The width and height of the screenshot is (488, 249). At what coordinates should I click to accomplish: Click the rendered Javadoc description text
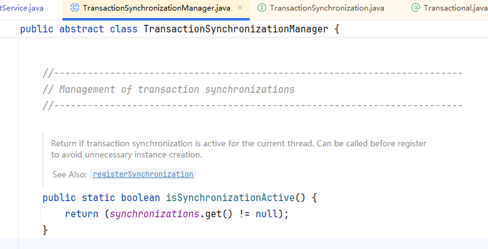(239, 149)
